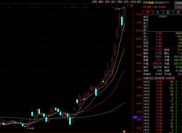Select 买四 bid price 11.89
This screenshot has width=182, height=133.
(159, 43)
